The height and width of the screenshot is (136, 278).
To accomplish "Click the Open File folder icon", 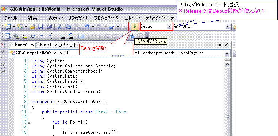I will [x=32, y=27].
